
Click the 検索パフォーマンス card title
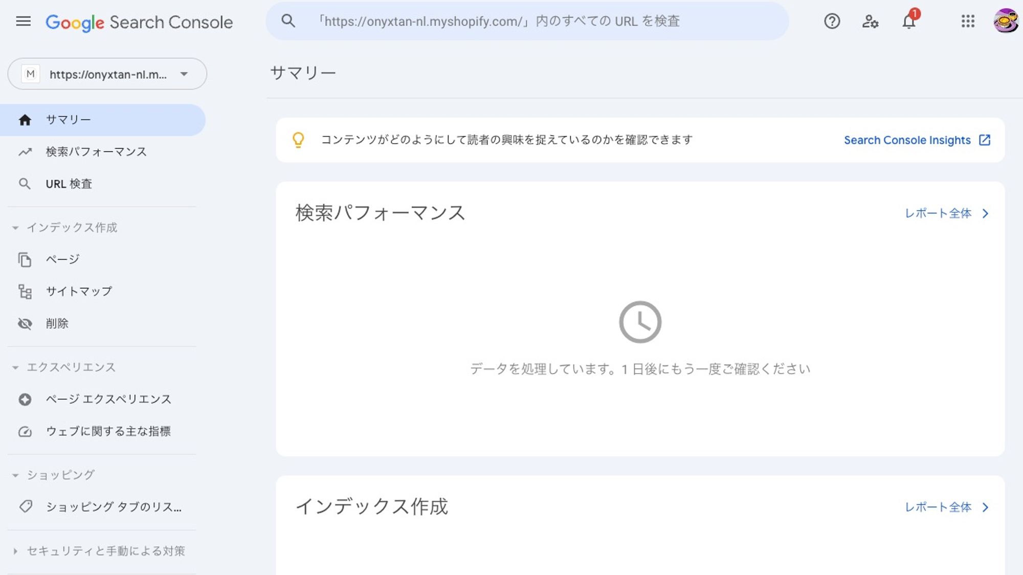tap(380, 213)
